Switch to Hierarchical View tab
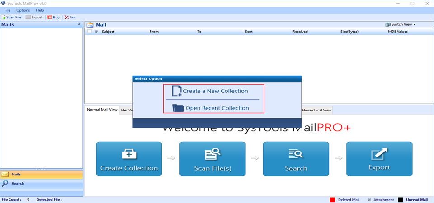Image resolution: width=434 pixels, height=203 pixels. pos(316,110)
